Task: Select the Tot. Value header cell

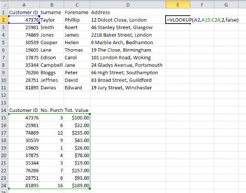Action: pos(77,110)
